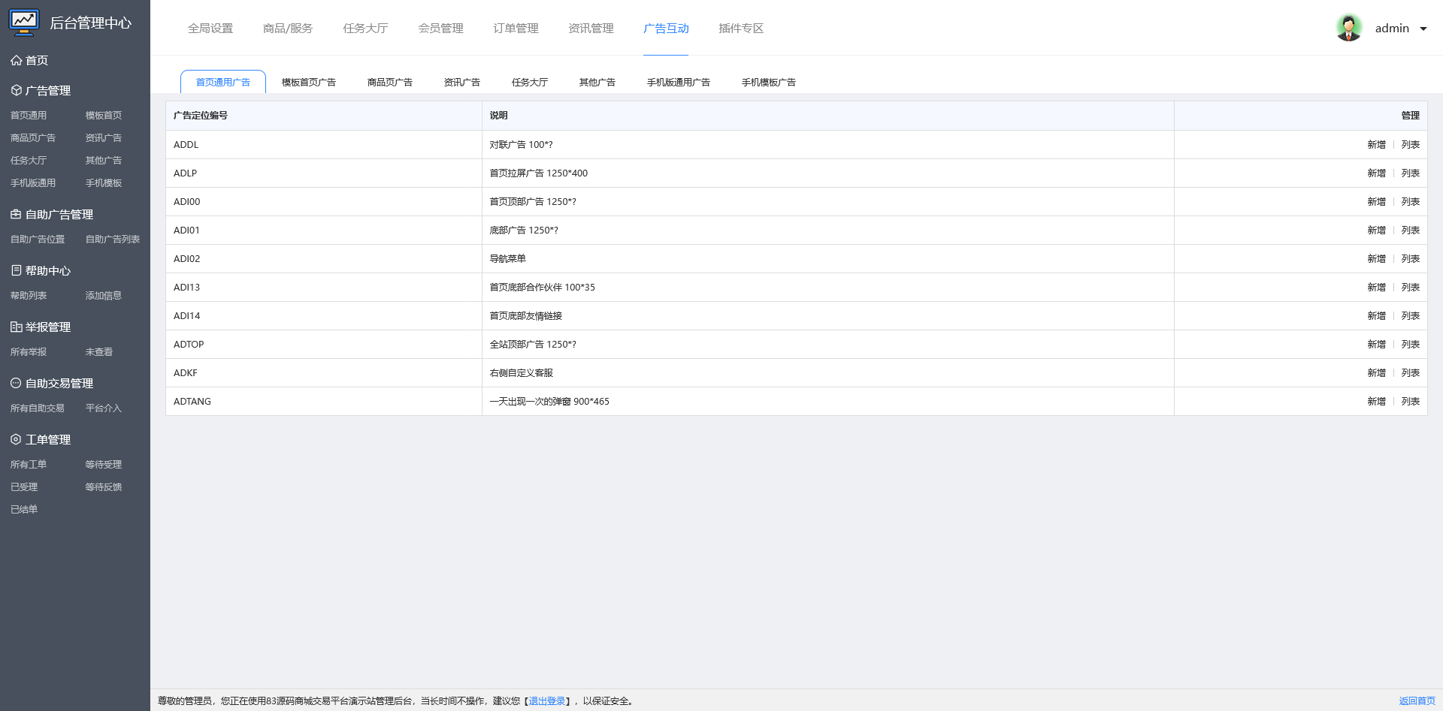1443x711 pixels.
Task: Click 列表 in the ADDL row
Action: 1411,145
